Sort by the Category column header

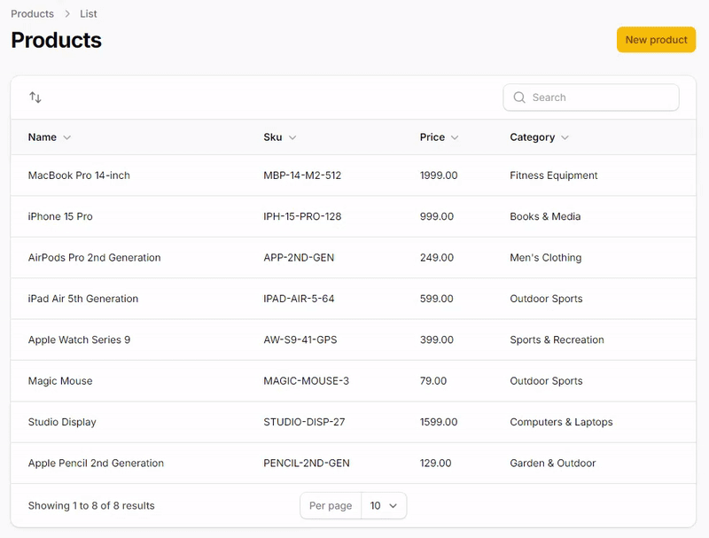539,137
